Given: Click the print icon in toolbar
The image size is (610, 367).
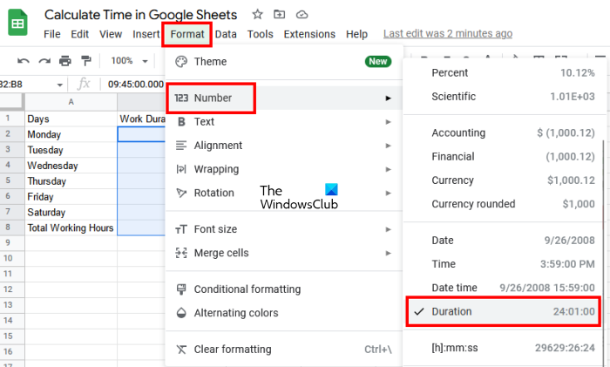Looking at the screenshot, I should pyautogui.click(x=64, y=61).
